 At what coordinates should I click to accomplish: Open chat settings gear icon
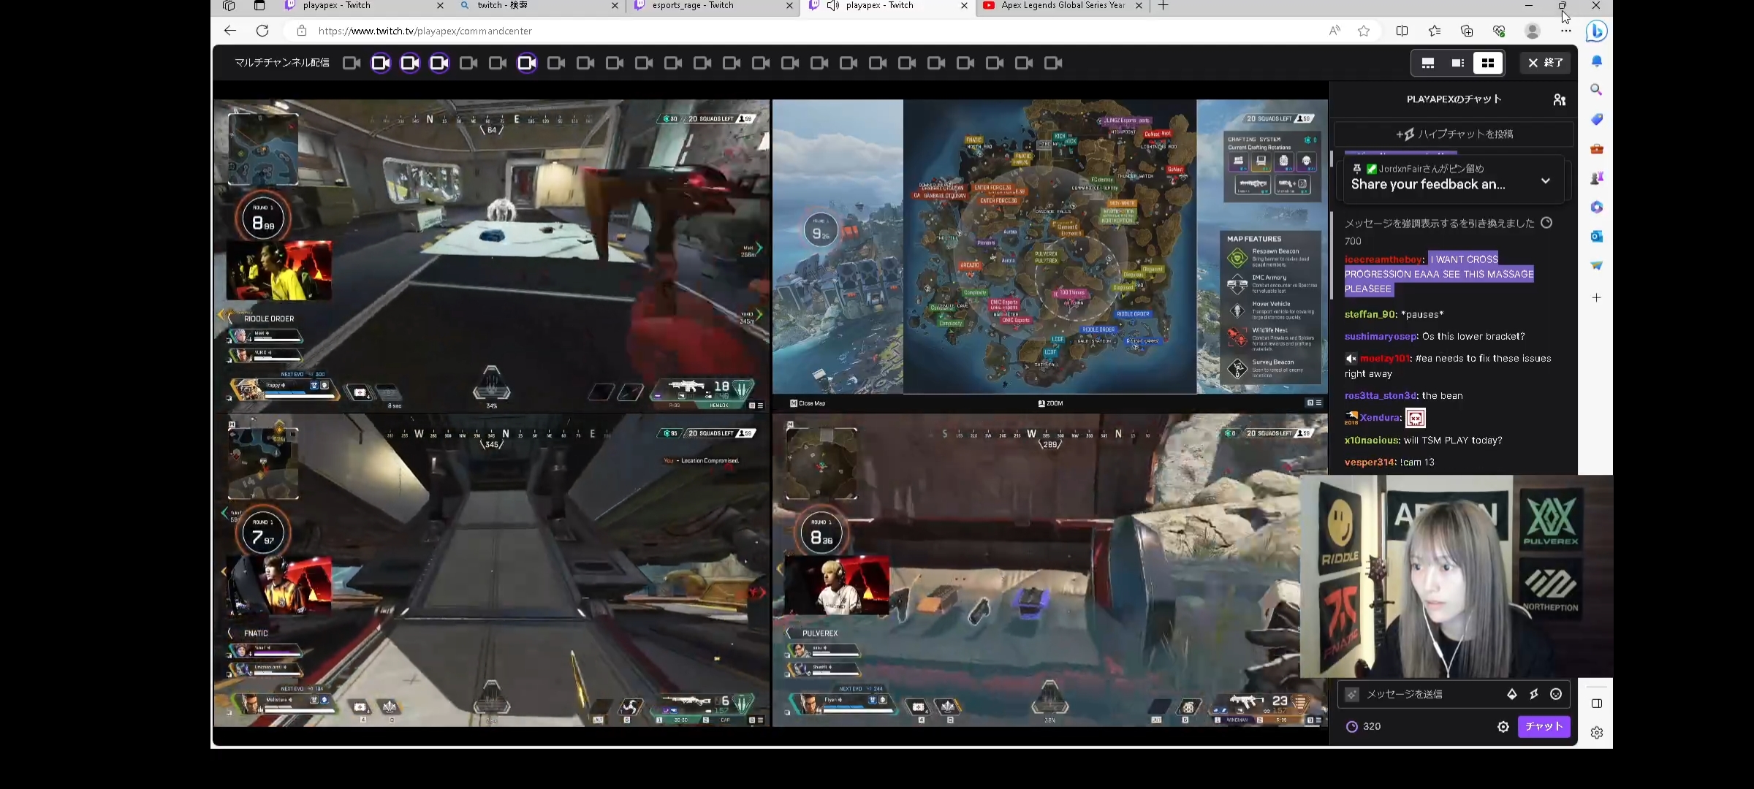(x=1503, y=726)
